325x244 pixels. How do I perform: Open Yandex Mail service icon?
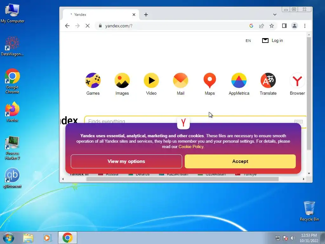pos(181,80)
